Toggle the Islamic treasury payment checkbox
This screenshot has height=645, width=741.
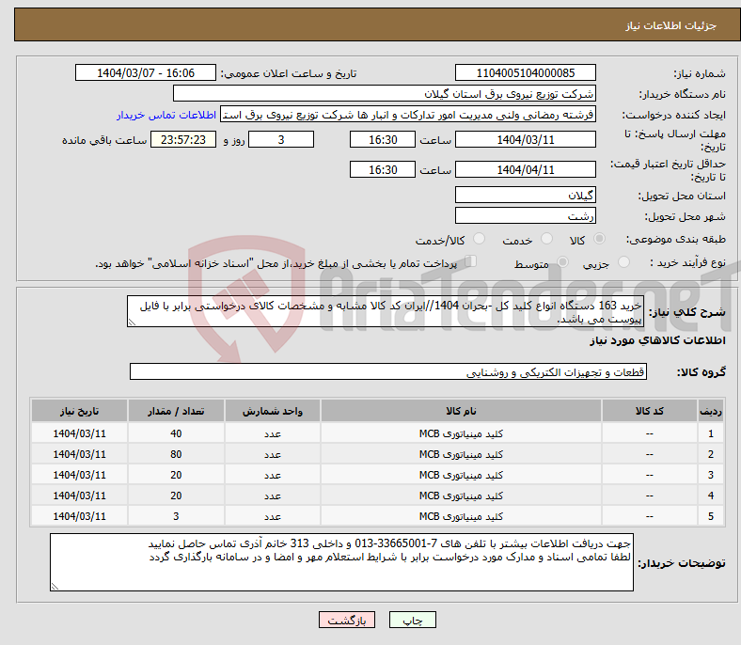point(472,262)
